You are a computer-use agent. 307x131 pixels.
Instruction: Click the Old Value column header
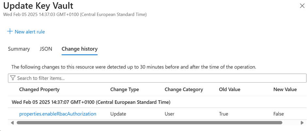[230, 90]
